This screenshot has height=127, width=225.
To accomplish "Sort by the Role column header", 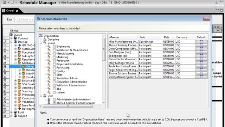I will [x=150, y=37].
